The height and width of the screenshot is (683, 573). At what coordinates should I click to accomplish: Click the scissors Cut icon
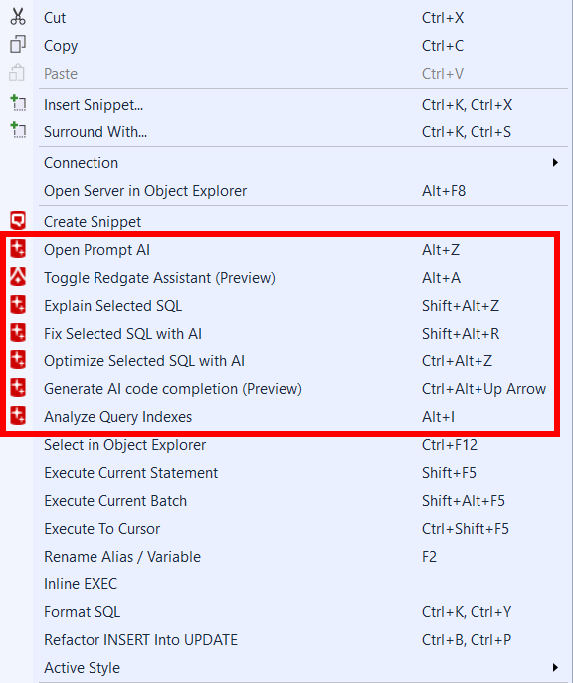pos(18,17)
